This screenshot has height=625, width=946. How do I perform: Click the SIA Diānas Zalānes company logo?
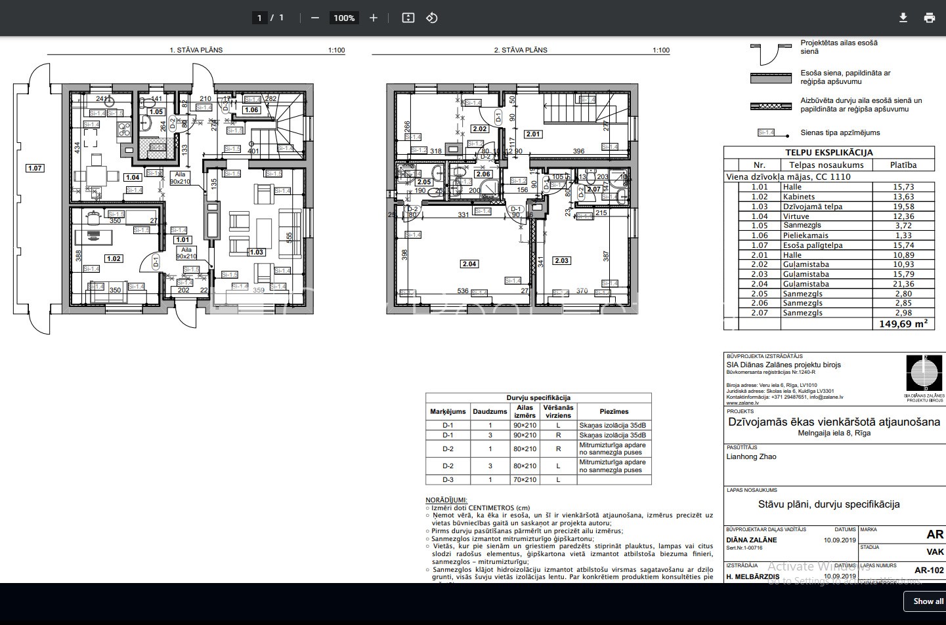pyautogui.click(x=923, y=374)
